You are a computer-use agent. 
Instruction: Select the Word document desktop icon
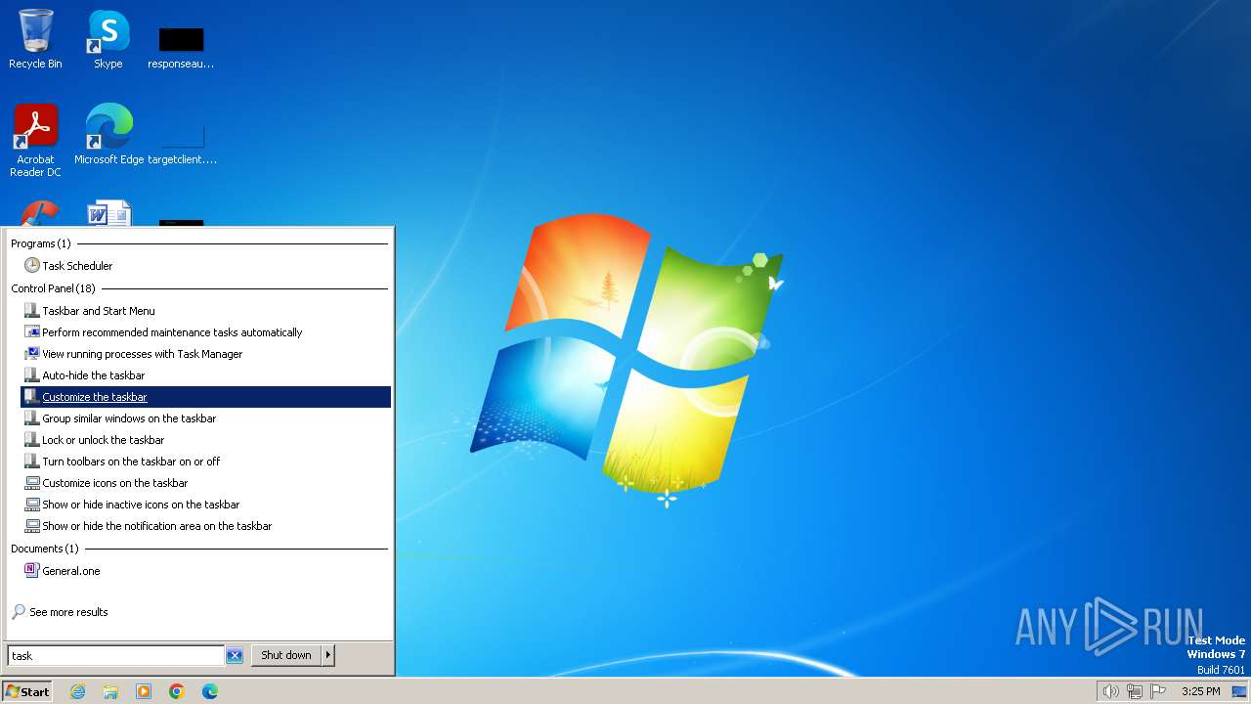click(x=108, y=212)
